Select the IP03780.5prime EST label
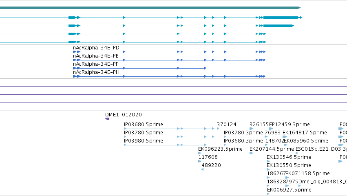Screen dimensions: 347x196 144,133
